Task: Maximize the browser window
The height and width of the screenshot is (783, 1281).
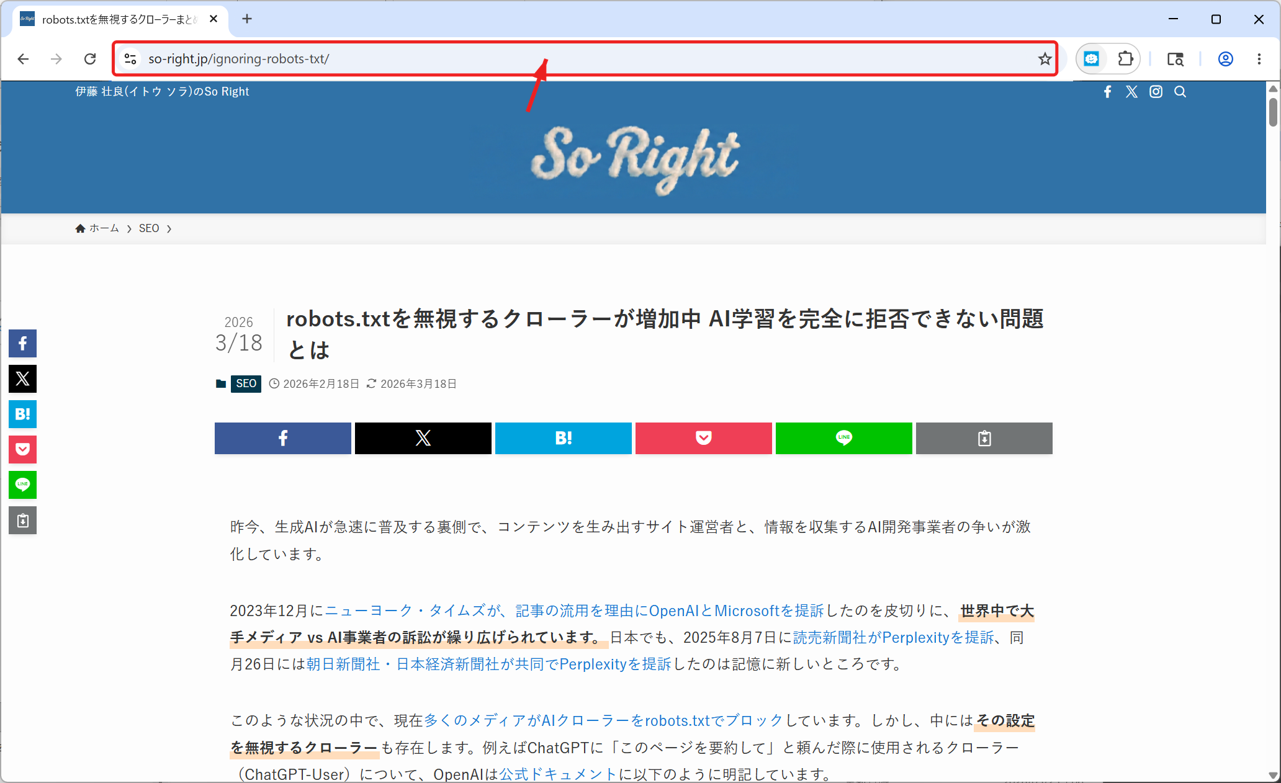Action: click(1216, 19)
